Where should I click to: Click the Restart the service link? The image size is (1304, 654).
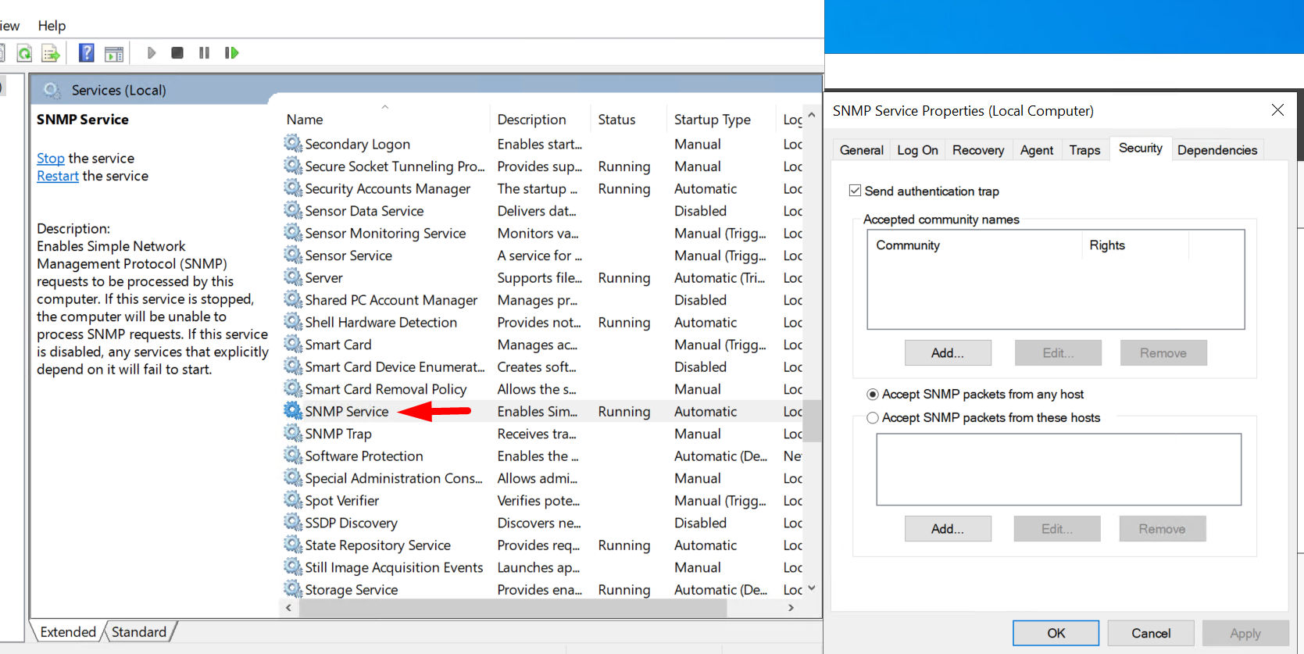pos(58,176)
